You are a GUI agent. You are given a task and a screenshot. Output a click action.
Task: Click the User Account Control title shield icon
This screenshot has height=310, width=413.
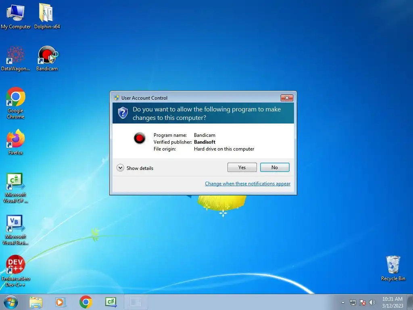coord(117,98)
